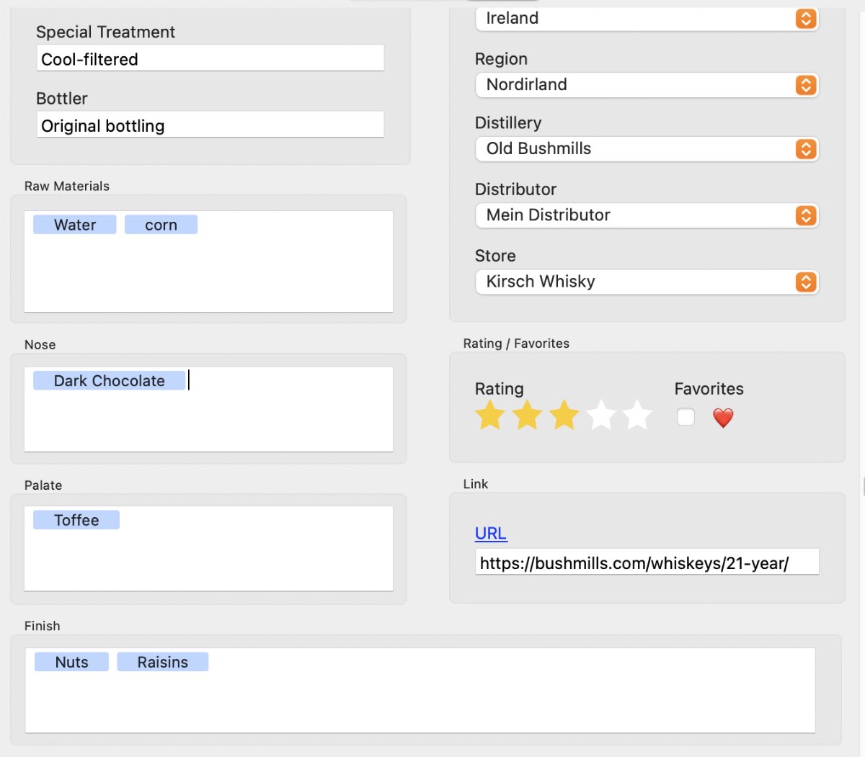Screen dimensions: 865x757
Task: Open the URL hyperlink
Action: (x=491, y=534)
